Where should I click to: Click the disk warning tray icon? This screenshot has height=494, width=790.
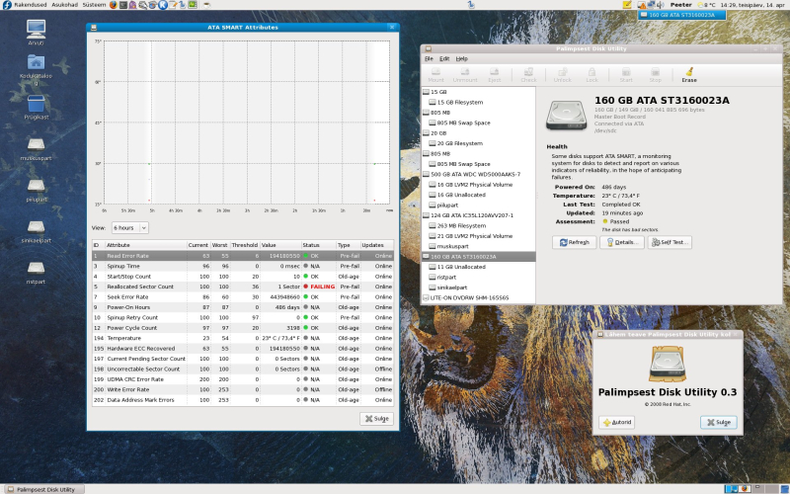coord(642,5)
